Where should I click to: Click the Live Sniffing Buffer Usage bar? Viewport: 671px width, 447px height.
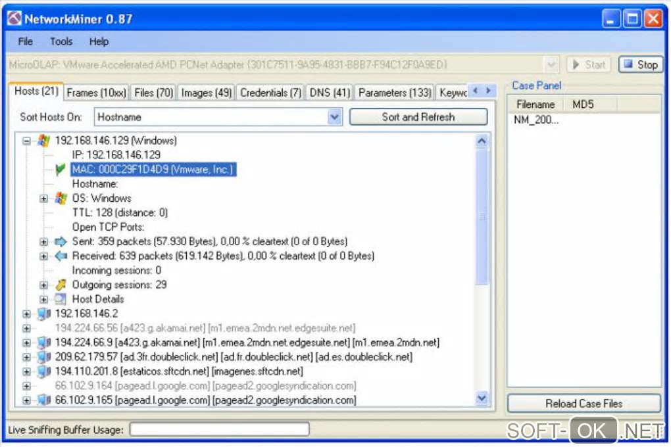(x=219, y=429)
